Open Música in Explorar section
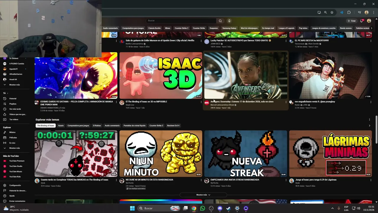 [x=12, y=132]
